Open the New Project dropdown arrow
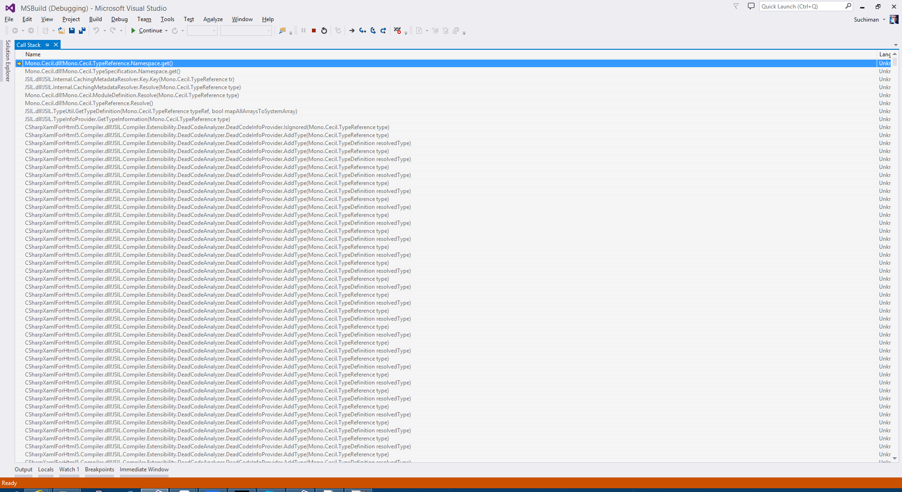The width and height of the screenshot is (902, 492). (53, 31)
